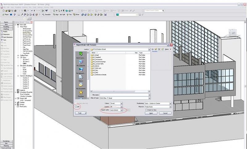Open the Place at Pump Room dropdown
This screenshot has width=247, height=149.
pyautogui.click(x=170, y=107)
